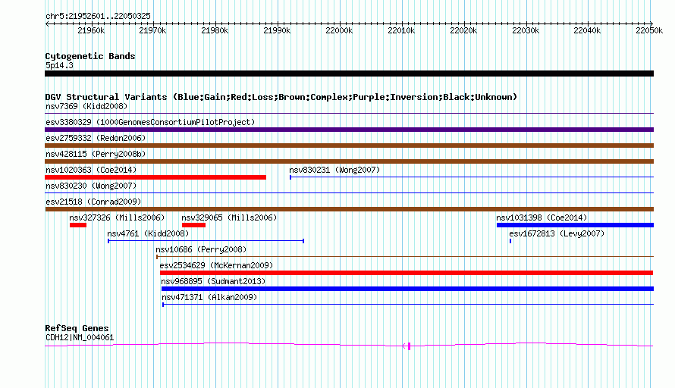Click the 21970k ruler tick label
This screenshot has height=388, width=675.
152,30
